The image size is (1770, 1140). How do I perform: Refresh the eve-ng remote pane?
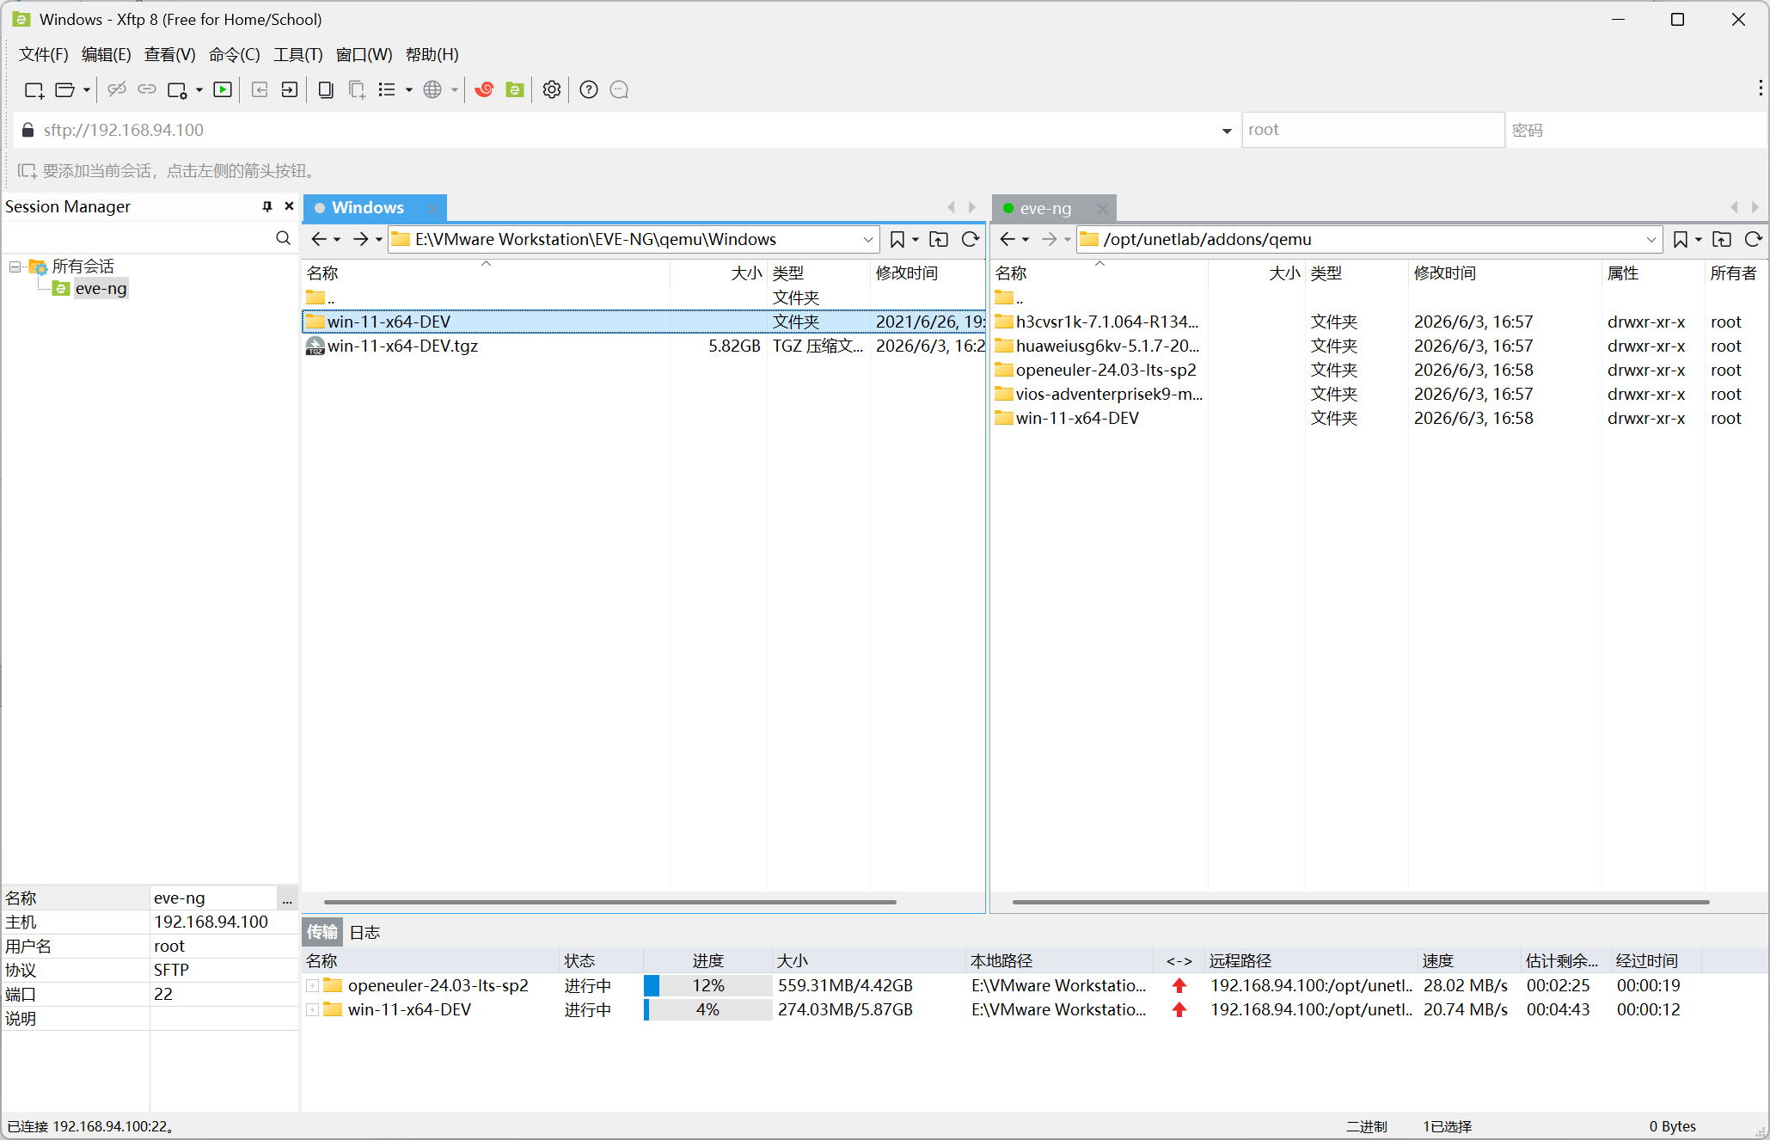point(1754,239)
